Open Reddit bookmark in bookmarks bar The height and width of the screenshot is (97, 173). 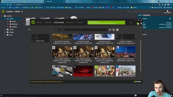(102, 8)
